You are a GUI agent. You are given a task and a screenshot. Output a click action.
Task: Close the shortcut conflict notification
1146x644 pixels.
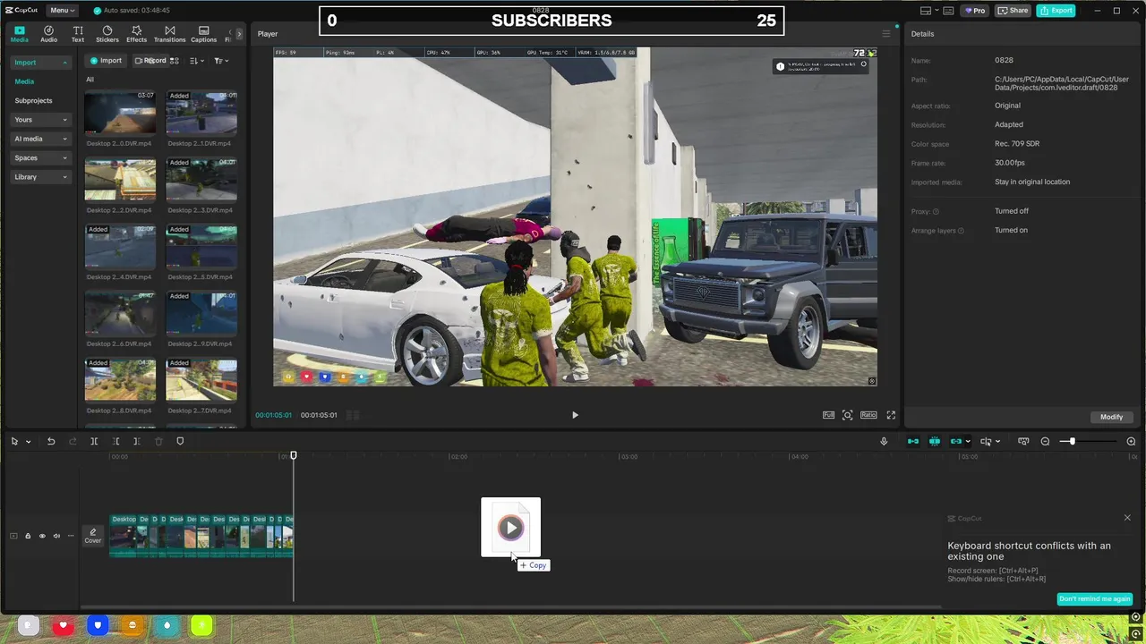pos(1127,518)
